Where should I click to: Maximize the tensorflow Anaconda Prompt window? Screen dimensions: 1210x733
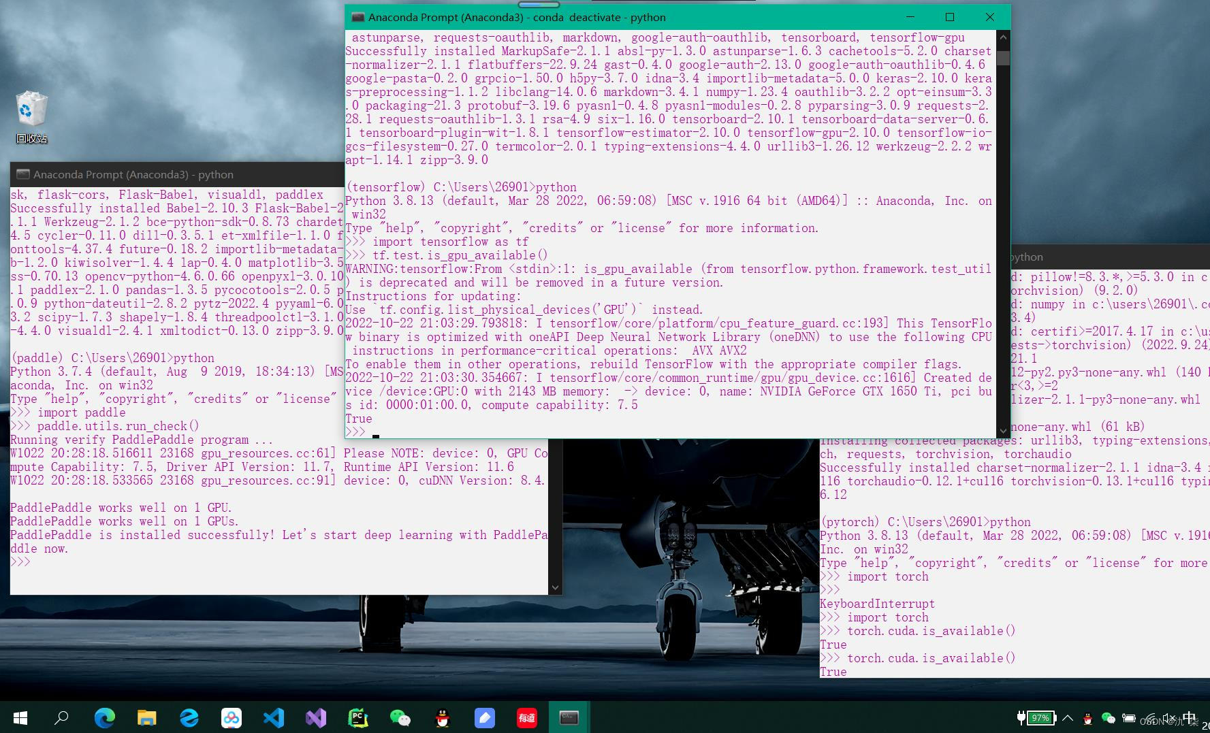(x=950, y=17)
